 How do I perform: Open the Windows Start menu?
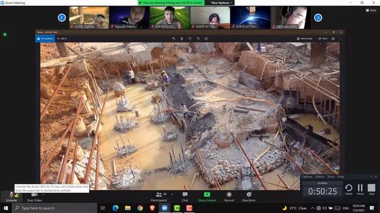click(x=6, y=208)
